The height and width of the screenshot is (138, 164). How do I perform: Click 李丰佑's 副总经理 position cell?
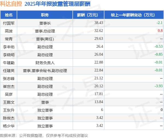[45, 47]
